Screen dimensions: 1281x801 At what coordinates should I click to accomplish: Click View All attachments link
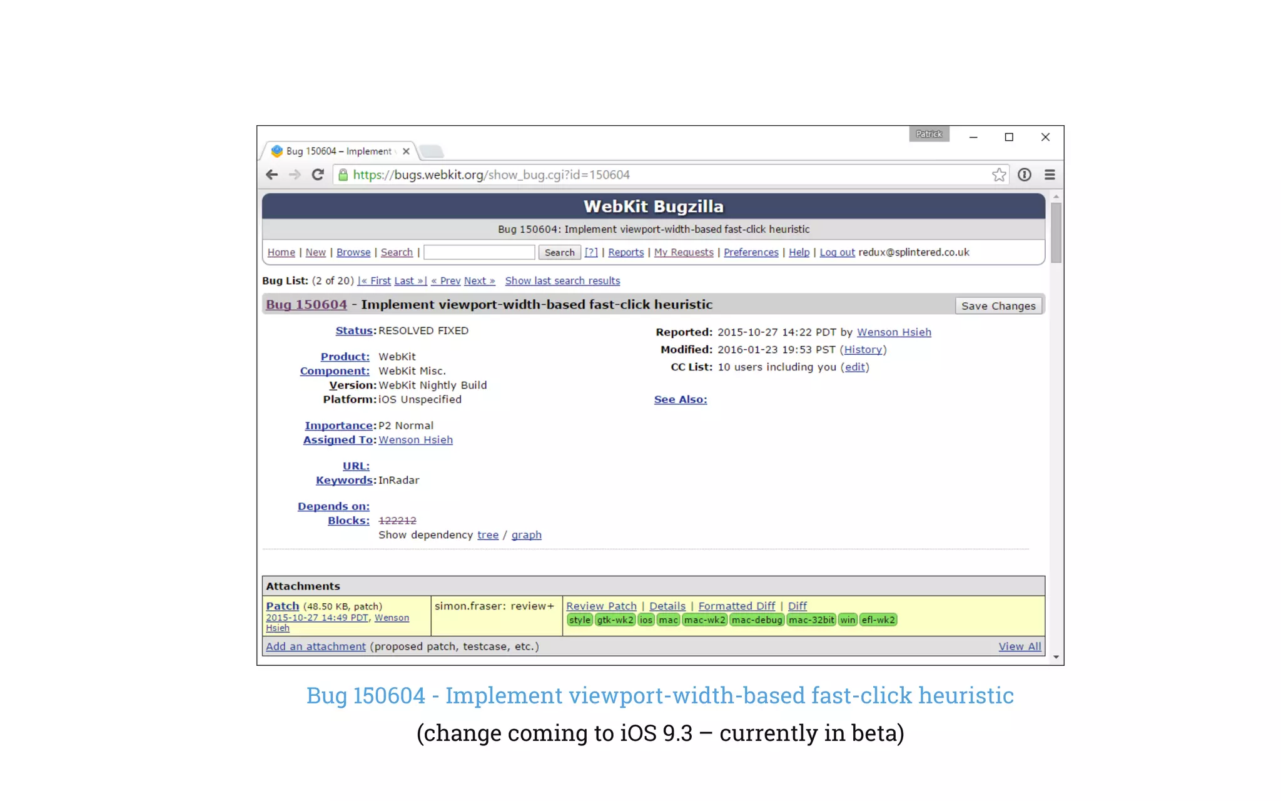[1020, 646]
